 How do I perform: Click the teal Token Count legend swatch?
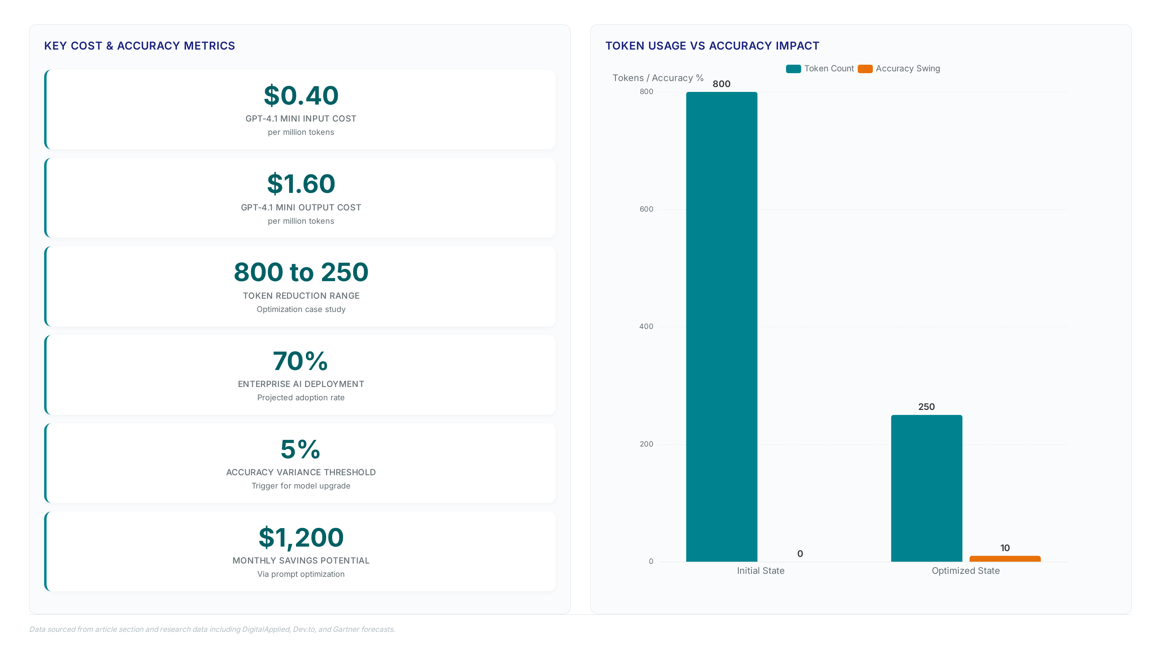(793, 69)
